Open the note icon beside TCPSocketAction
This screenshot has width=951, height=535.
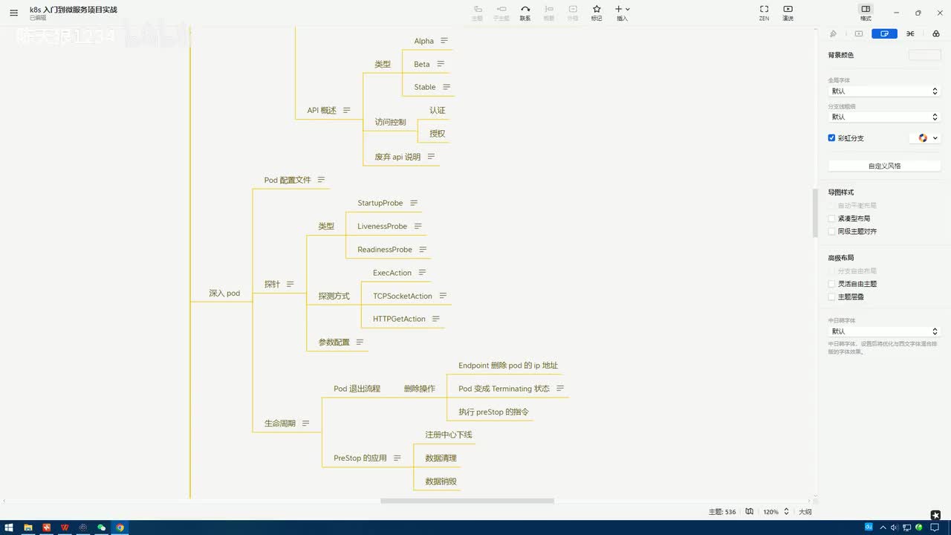(x=443, y=296)
